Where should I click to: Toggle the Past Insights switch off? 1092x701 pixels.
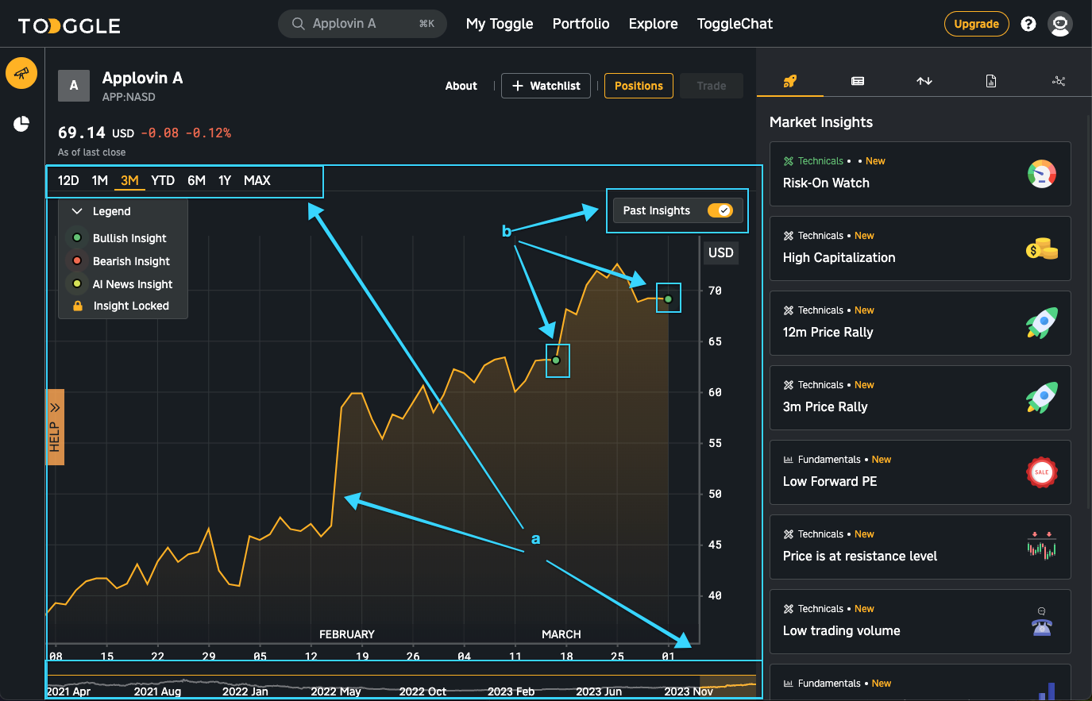pos(720,210)
